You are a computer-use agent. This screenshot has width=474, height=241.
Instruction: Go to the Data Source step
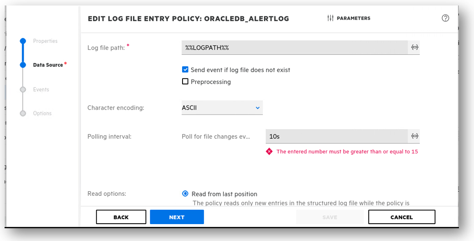tap(48, 65)
